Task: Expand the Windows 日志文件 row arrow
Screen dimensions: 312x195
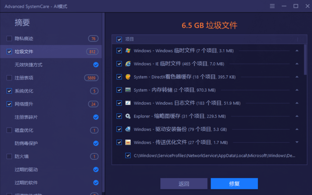Action: click(297, 103)
